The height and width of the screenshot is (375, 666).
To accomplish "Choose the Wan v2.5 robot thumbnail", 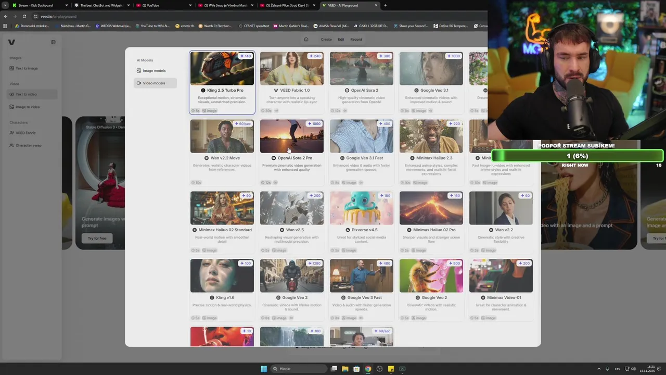I will [x=292, y=208].
